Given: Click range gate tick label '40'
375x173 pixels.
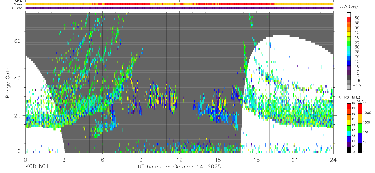Looking at the screenshot, I should click(17, 78).
